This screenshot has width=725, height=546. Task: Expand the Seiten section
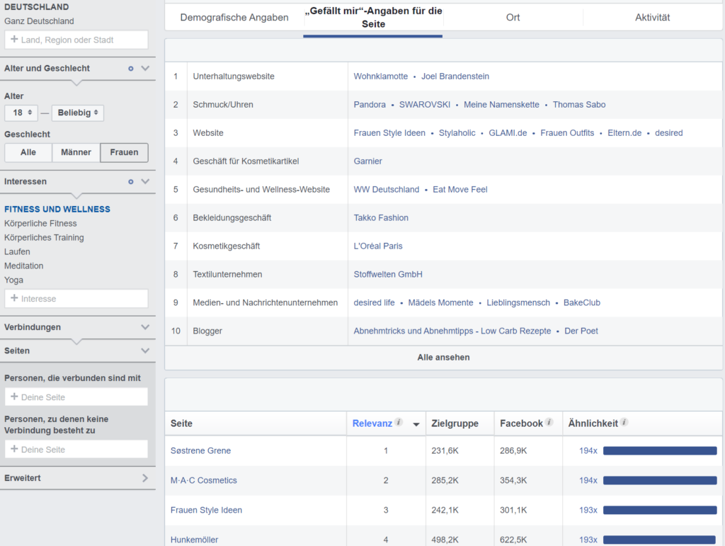[x=145, y=351]
